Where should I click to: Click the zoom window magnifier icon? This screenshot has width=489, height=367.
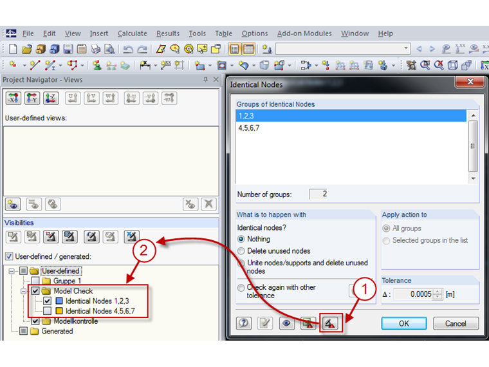click(x=425, y=65)
